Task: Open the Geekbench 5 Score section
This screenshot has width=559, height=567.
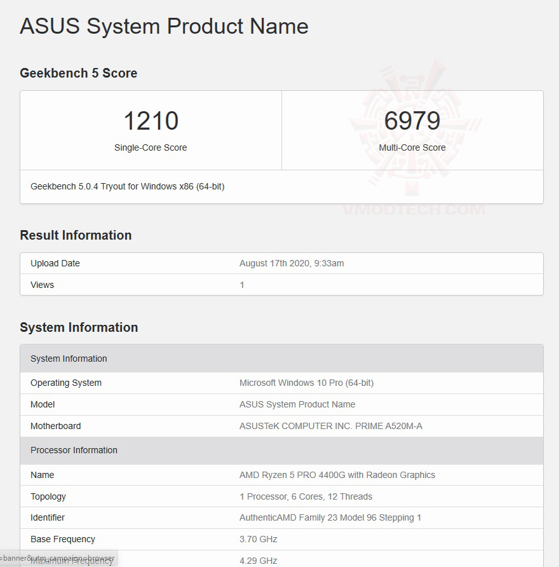Action: tap(78, 73)
